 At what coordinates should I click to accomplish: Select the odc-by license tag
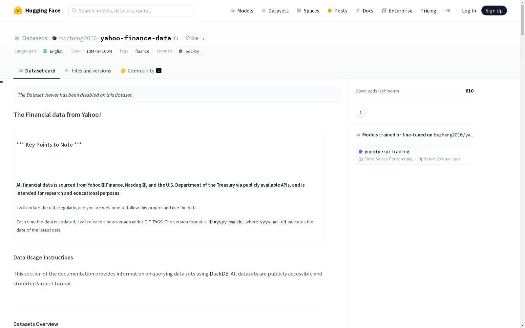pos(189,51)
